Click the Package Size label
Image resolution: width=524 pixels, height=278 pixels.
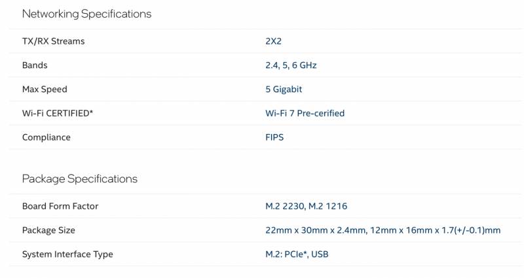coord(48,230)
